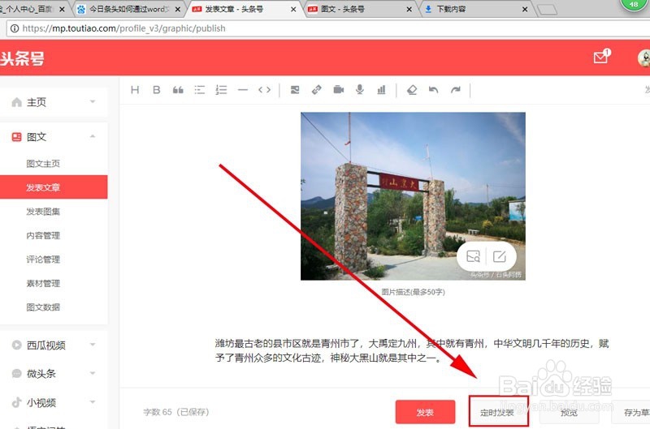Viewport: 650px width, 429px height.
Task: Expand the 主页 sidebar menu
Action: (54, 102)
